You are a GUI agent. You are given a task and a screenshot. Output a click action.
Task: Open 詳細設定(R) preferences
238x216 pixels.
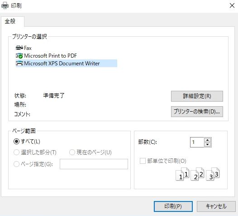tap(197, 96)
